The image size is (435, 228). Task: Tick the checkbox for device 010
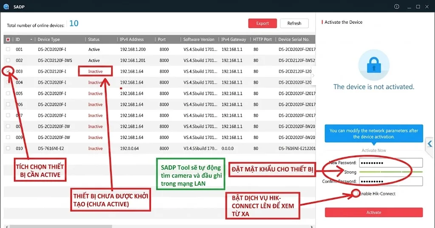click(8, 148)
